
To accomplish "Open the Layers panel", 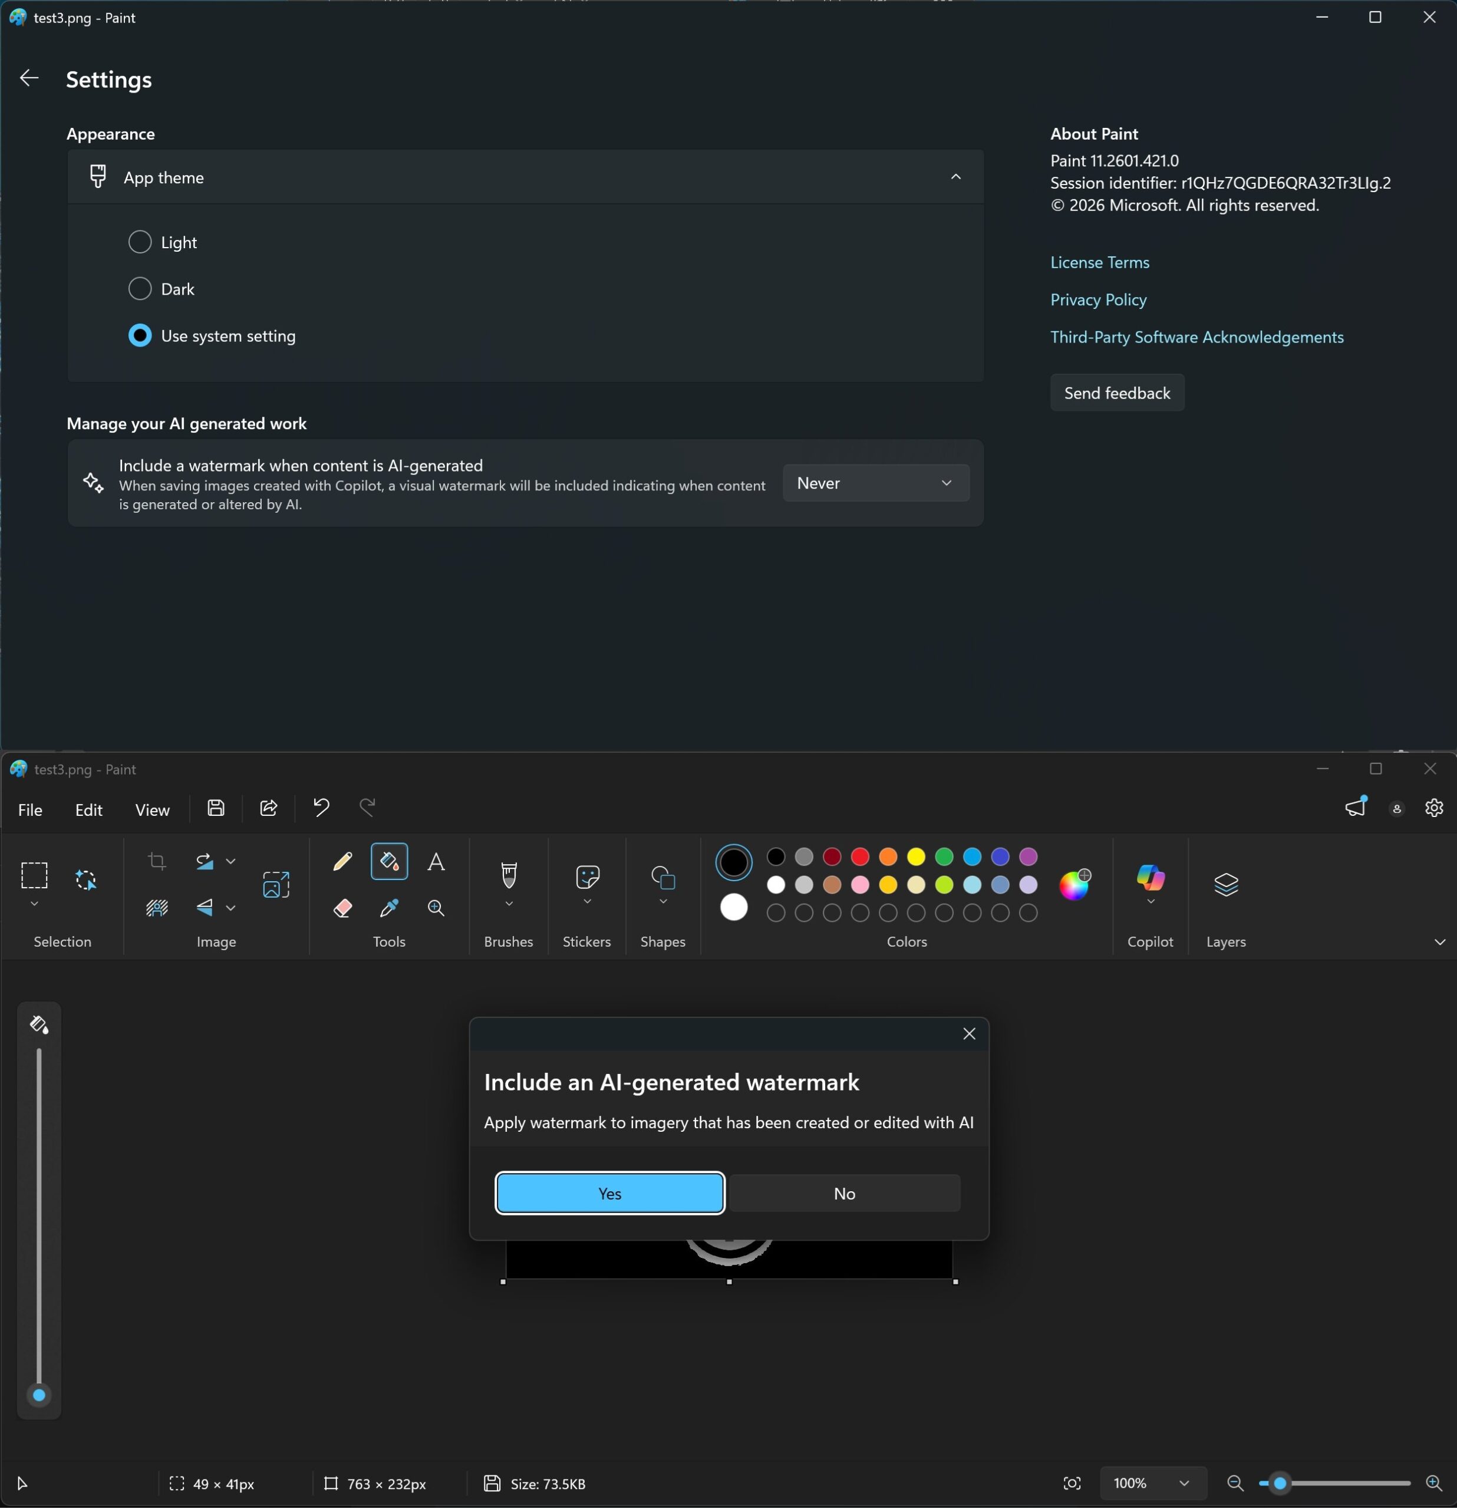I will (x=1225, y=885).
